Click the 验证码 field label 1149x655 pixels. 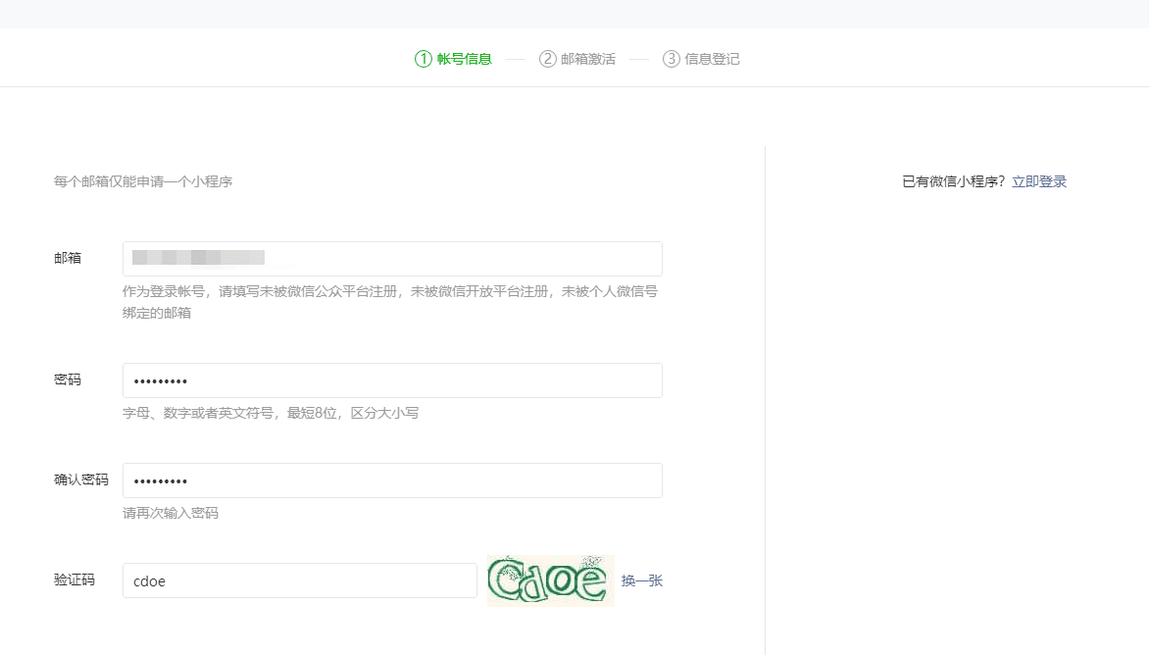(x=75, y=579)
